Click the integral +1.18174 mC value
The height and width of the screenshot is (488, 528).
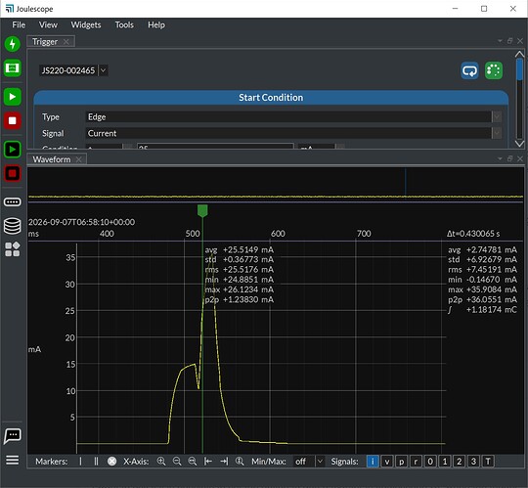click(x=491, y=310)
